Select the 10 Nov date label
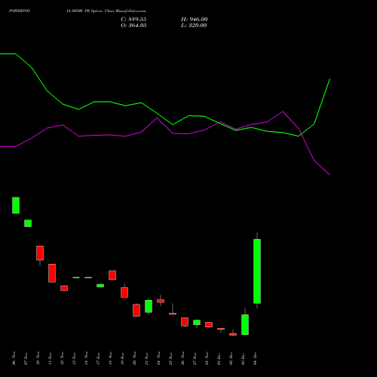This screenshot has height=377, width=377. click(x=38, y=358)
